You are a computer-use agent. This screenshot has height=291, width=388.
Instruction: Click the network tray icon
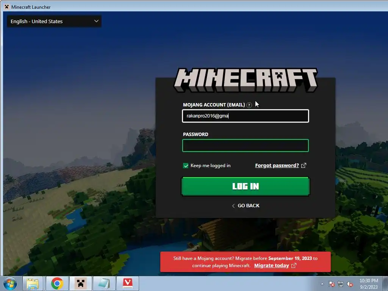[341, 284]
